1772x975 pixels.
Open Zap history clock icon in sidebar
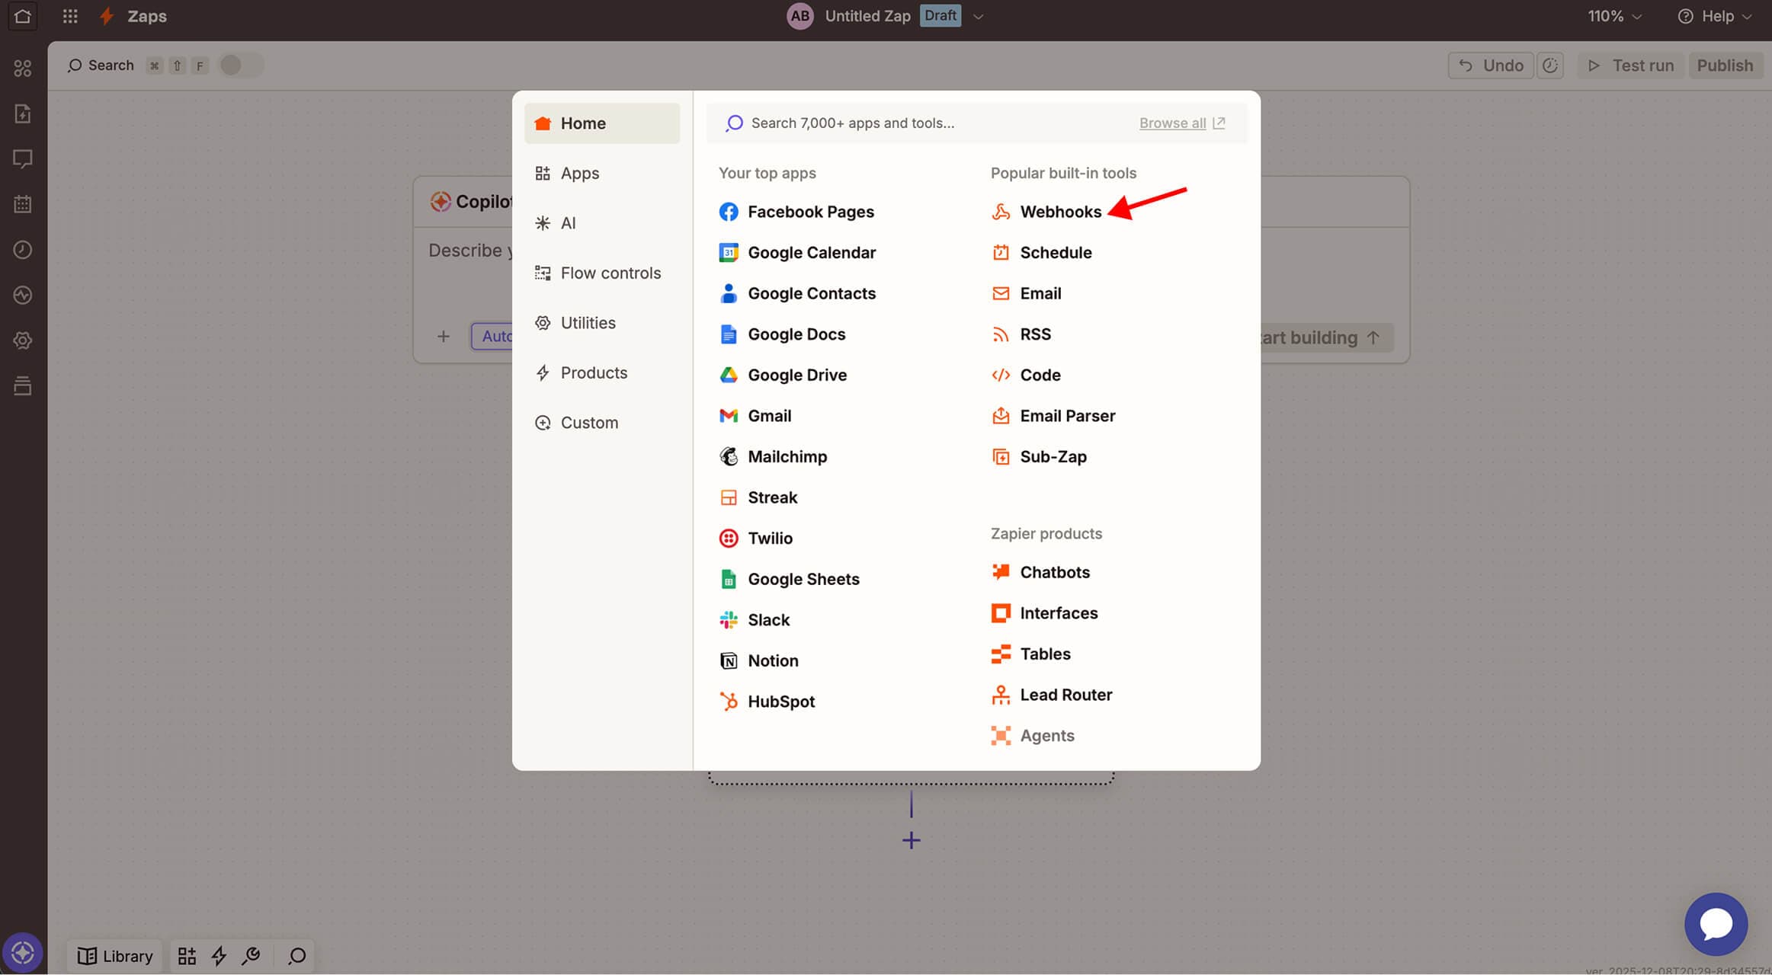coord(23,250)
